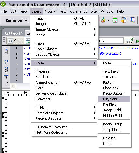This screenshot has width=139, height=153.
Task: Switch to the Untitled-1* document tab
Action: (x=14, y=33)
